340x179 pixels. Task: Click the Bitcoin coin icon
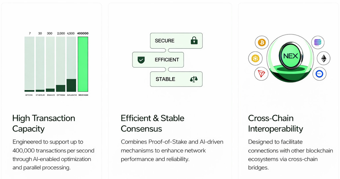tap(262, 42)
